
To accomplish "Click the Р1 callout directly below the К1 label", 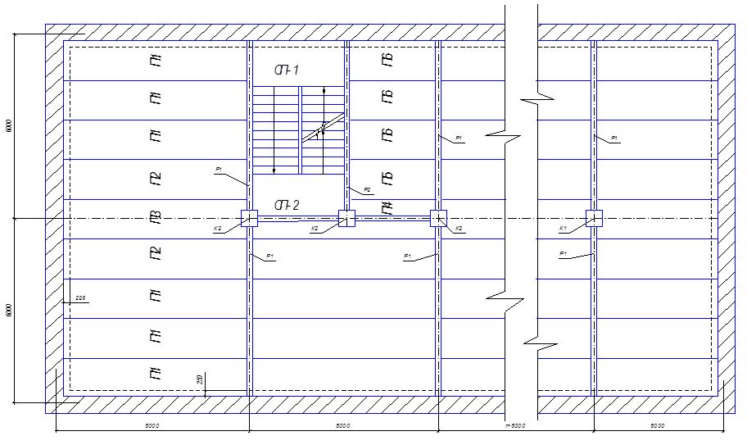I will (x=563, y=254).
